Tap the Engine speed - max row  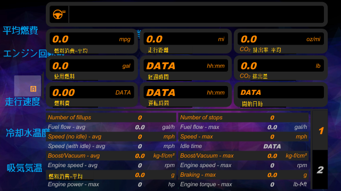(x=243, y=165)
